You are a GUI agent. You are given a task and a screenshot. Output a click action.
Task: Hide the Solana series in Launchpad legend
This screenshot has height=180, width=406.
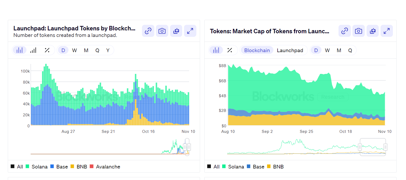(x=39, y=167)
